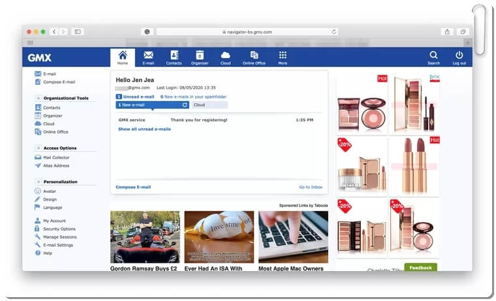Open Manage Sessions in the sidebar
The height and width of the screenshot is (301, 496).
[55, 237]
